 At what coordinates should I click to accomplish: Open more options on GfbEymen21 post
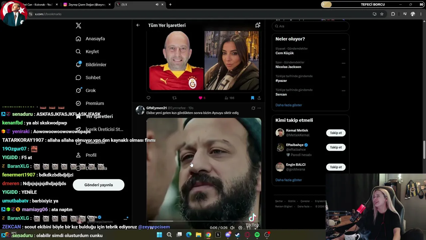259,108
